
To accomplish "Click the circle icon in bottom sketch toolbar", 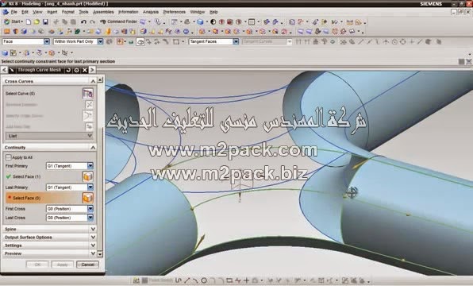I will pyautogui.click(x=204, y=280).
